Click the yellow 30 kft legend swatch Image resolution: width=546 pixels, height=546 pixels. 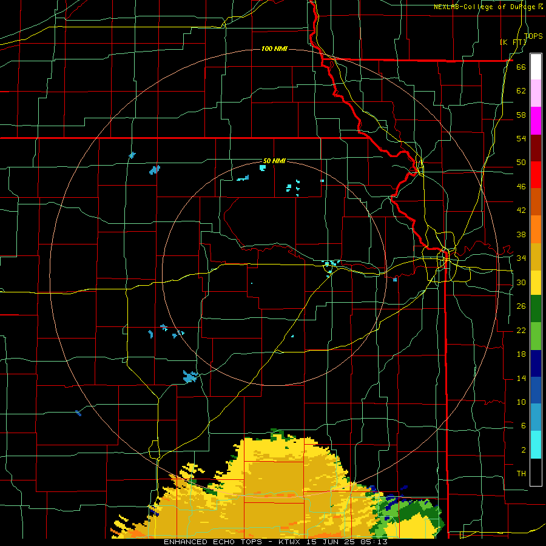(x=536, y=283)
